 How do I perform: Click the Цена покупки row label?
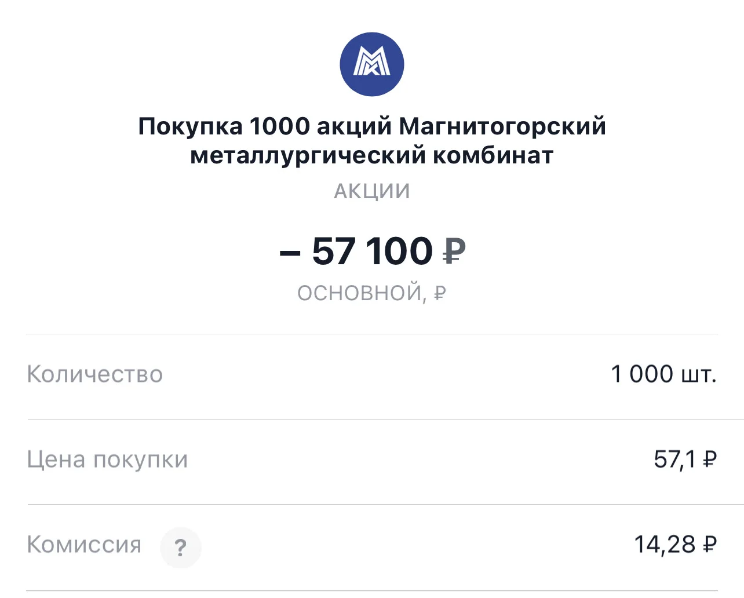coord(108,460)
